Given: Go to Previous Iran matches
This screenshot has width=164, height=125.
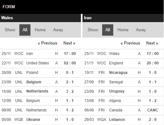Looking at the screenshot, I should (x=130, y=43).
